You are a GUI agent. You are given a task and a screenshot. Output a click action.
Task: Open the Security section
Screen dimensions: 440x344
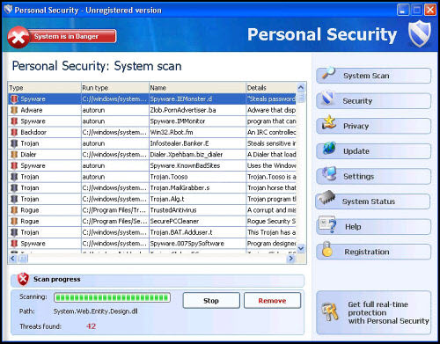(x=374, y=101)
